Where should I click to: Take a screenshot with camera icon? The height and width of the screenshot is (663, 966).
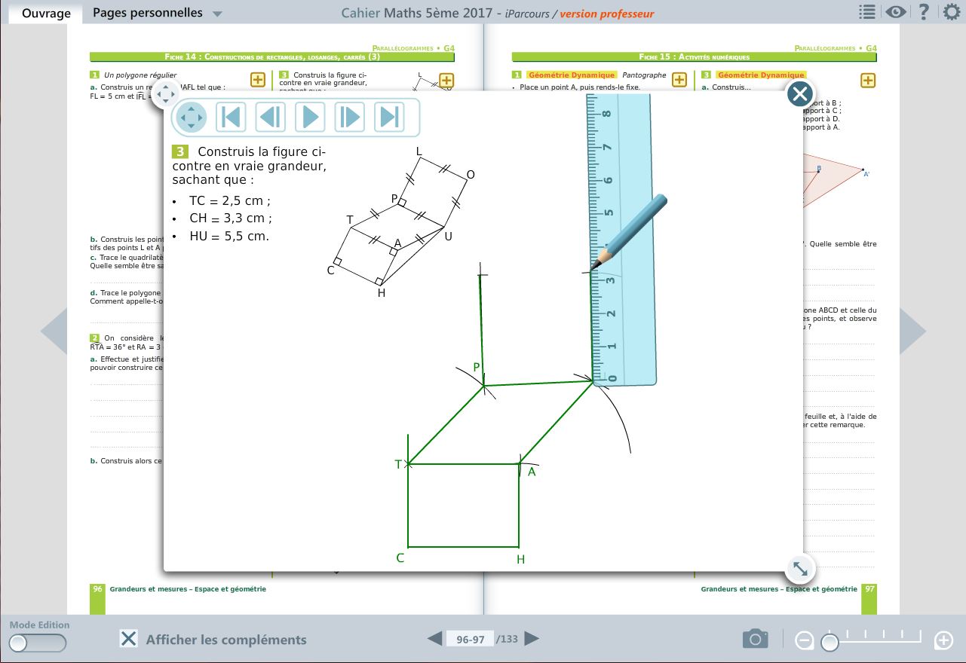(x=755, y=640)
